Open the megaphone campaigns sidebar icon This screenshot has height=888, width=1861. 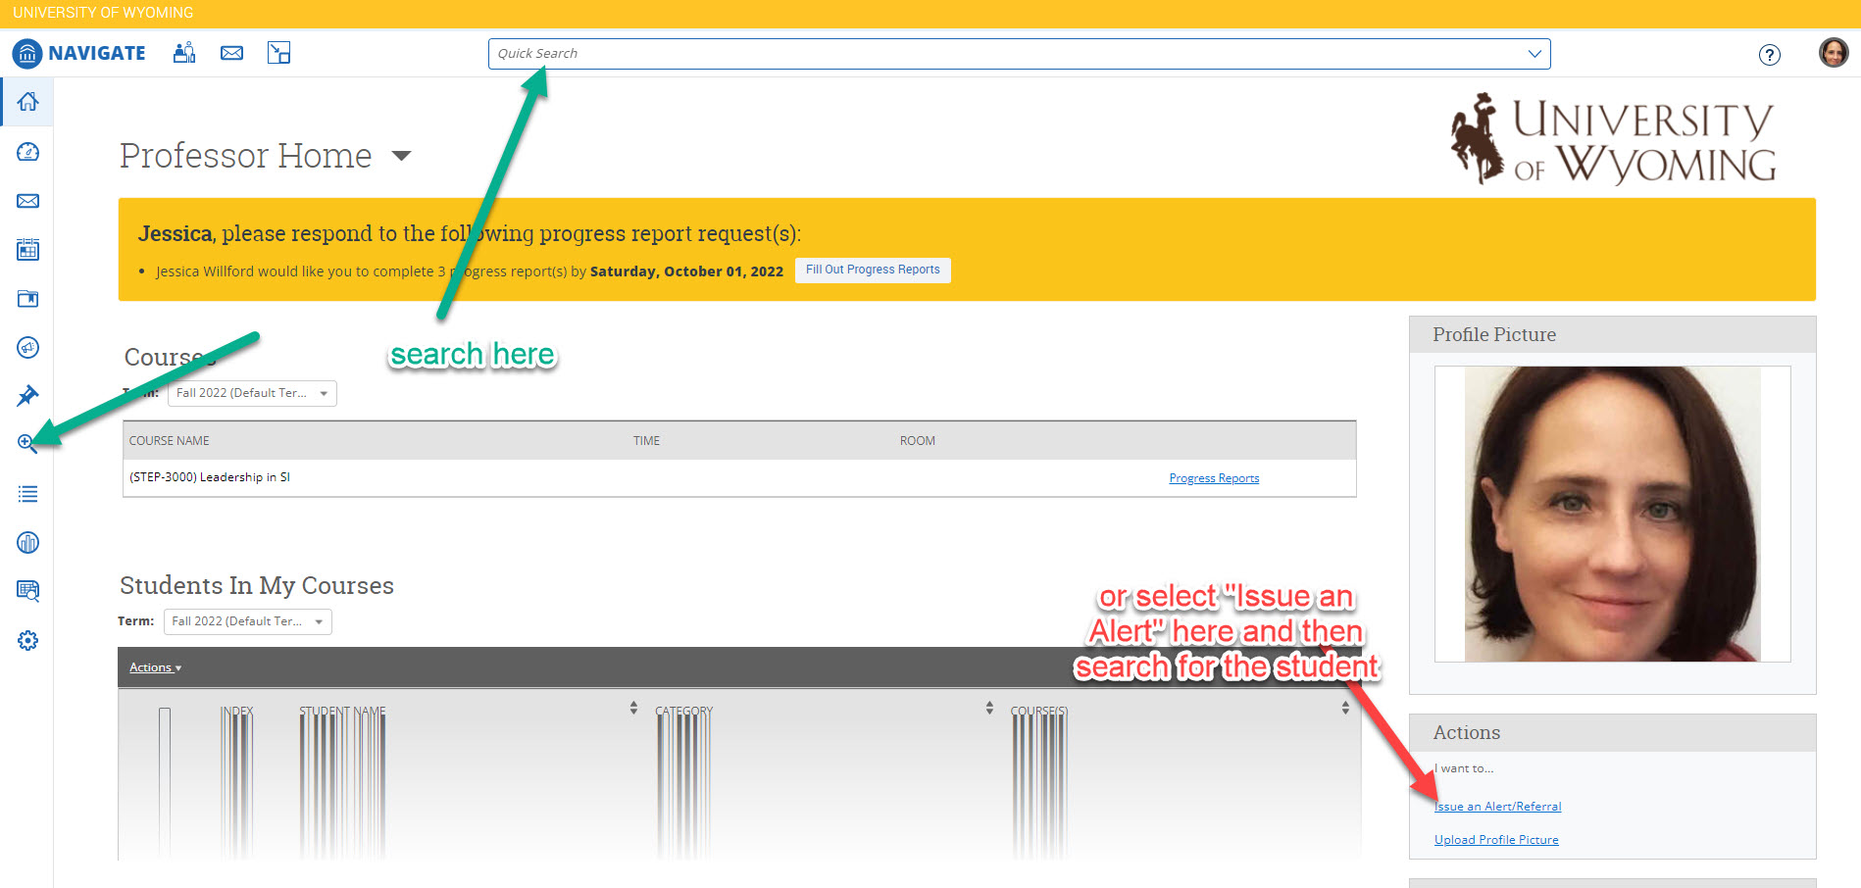tap(27, 348)
